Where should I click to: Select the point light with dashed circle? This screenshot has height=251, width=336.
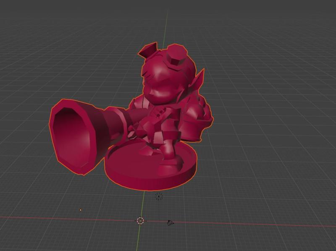(x=159, y=196)
